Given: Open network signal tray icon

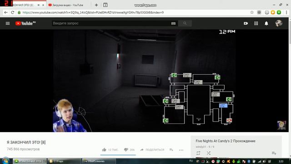Looking at the screenshot, I should coord(259,161).
